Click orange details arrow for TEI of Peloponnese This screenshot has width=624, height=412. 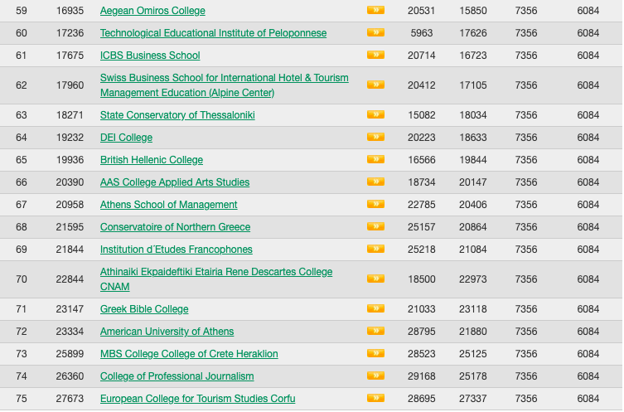[x=375, y=32]
